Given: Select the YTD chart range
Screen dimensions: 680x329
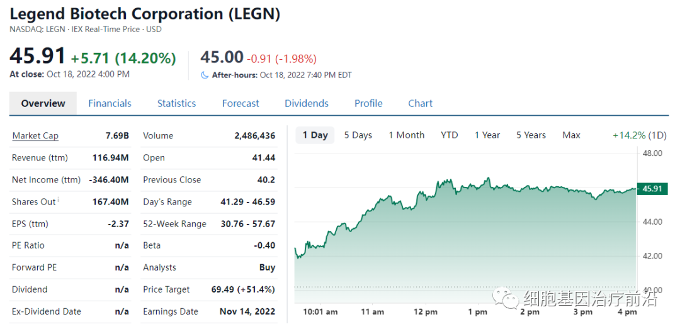Looking at the screenshot, I should pos(450,135).
